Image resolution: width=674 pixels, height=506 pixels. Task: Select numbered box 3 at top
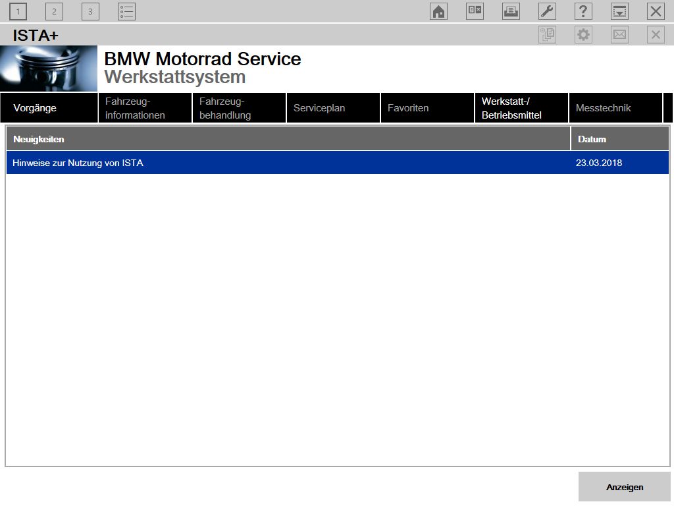click(x=90, y=11)
